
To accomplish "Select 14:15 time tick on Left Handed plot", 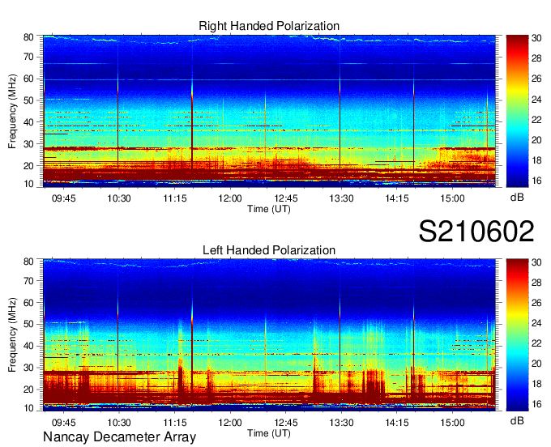I will [397, 423].
